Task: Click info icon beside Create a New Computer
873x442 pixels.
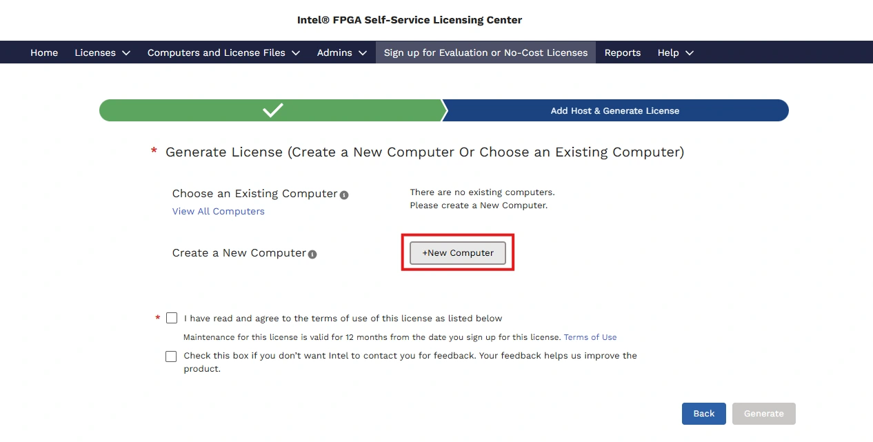Action: (x=312, y=254)
